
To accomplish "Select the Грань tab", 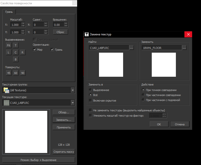I will pos(9,12).
